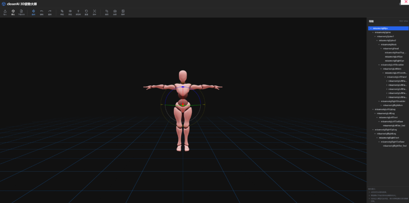This screenshot has width=409, height=203.
Task: Select the mixamorigLeftArm bone row
Action: (388, 69)
